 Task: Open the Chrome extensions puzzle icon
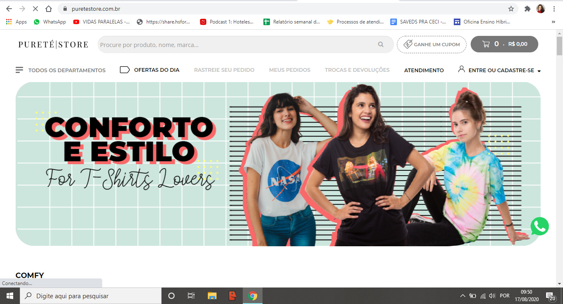click(527, 9)
